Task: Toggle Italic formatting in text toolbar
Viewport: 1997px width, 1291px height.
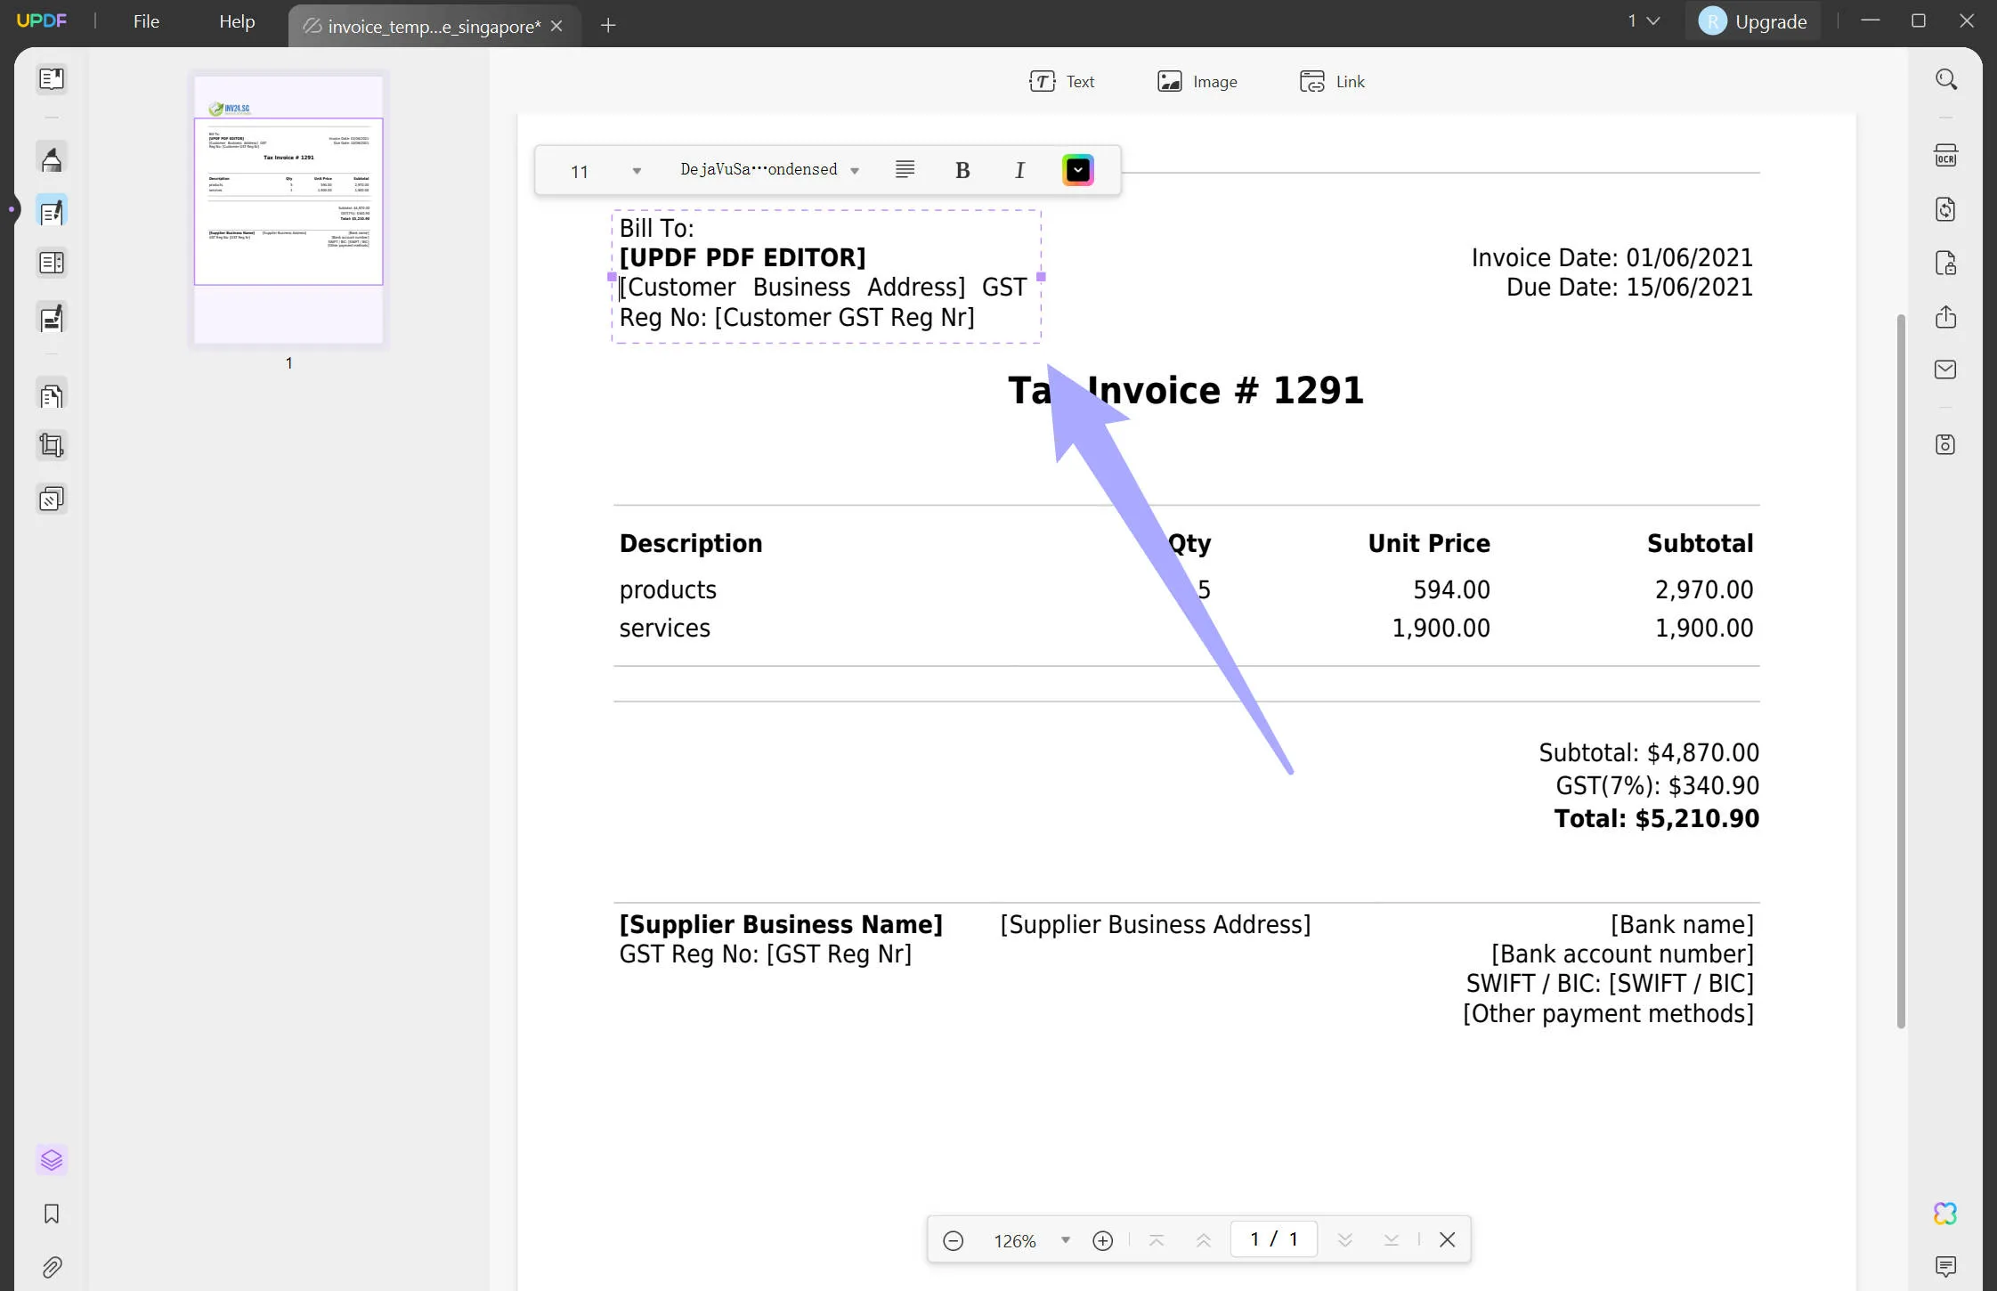Action: (x=1020, y=170)
